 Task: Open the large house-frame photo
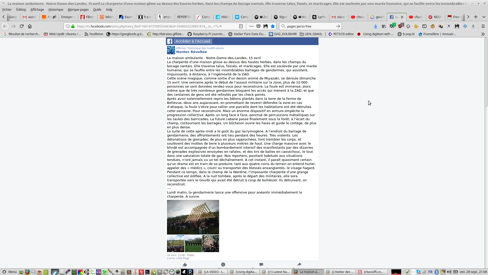(193, 217)
